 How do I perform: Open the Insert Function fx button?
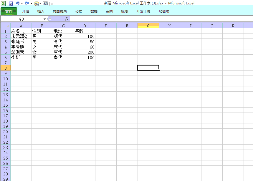point(67,19)
